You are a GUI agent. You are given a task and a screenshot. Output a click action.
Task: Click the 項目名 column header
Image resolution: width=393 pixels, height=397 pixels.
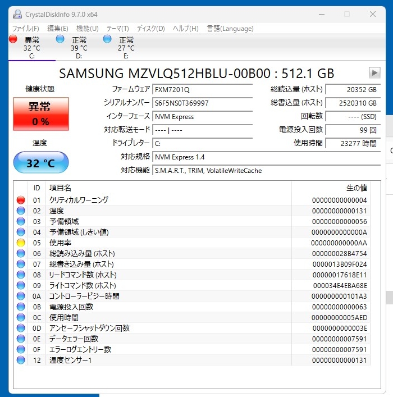coord(61,188)
